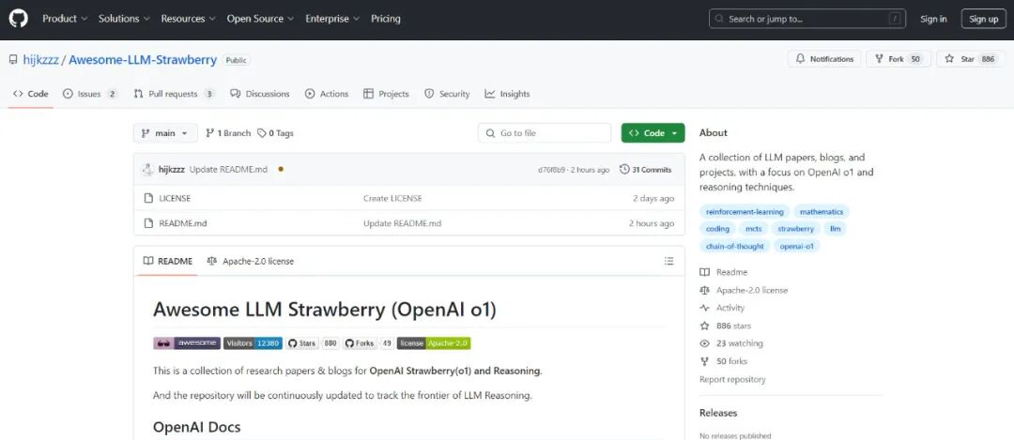
Task: Open the Releases heading link
Action: [x=718, y=413]
